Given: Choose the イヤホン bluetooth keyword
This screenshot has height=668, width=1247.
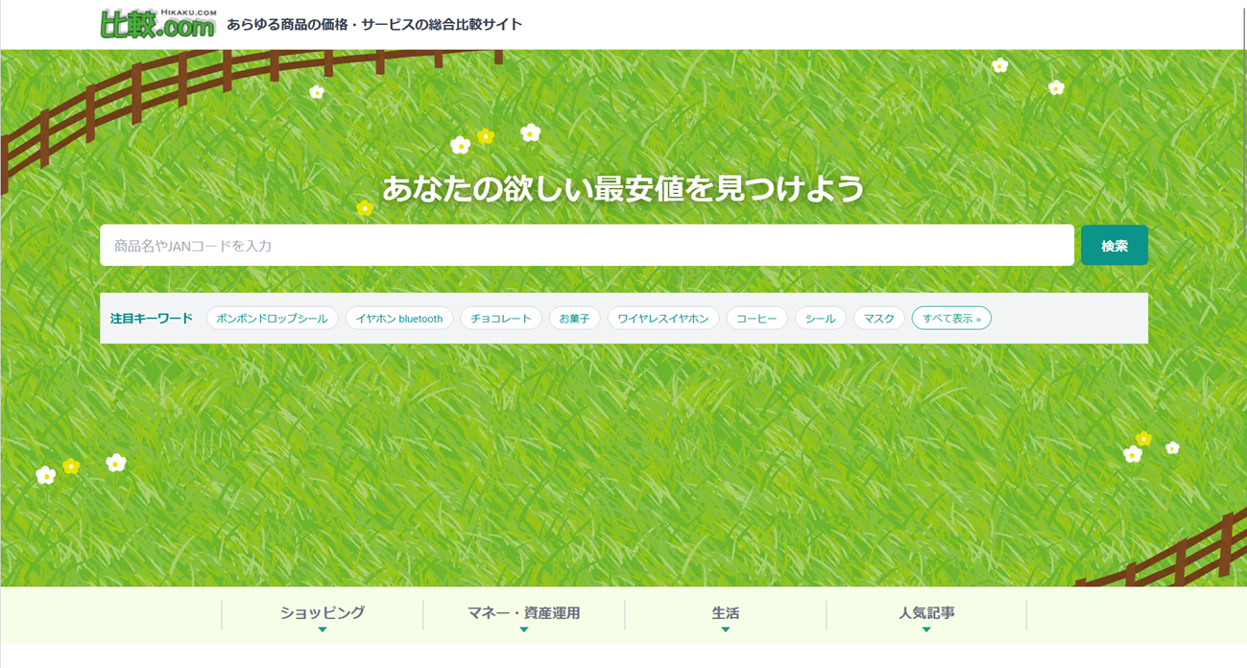Looking at the screenshot, I should pos(399,319).
